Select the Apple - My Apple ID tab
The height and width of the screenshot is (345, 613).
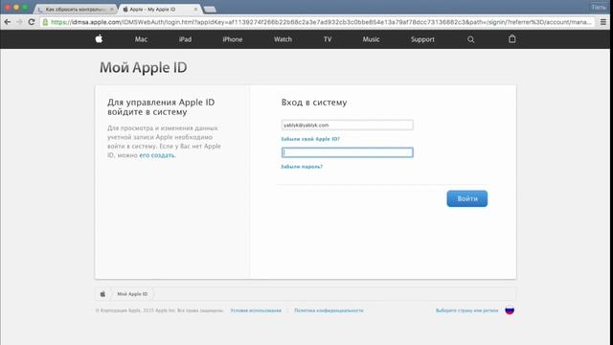pos(160,9)
